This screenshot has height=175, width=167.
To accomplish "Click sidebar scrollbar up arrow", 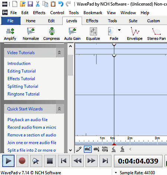I will click(x=71, y=46).
